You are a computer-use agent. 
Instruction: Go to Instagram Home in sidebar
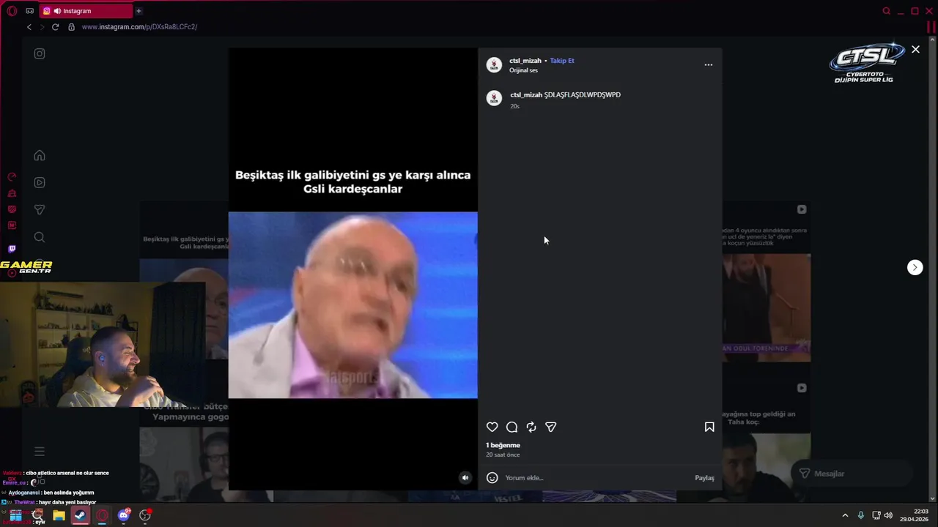pos(40,155)
